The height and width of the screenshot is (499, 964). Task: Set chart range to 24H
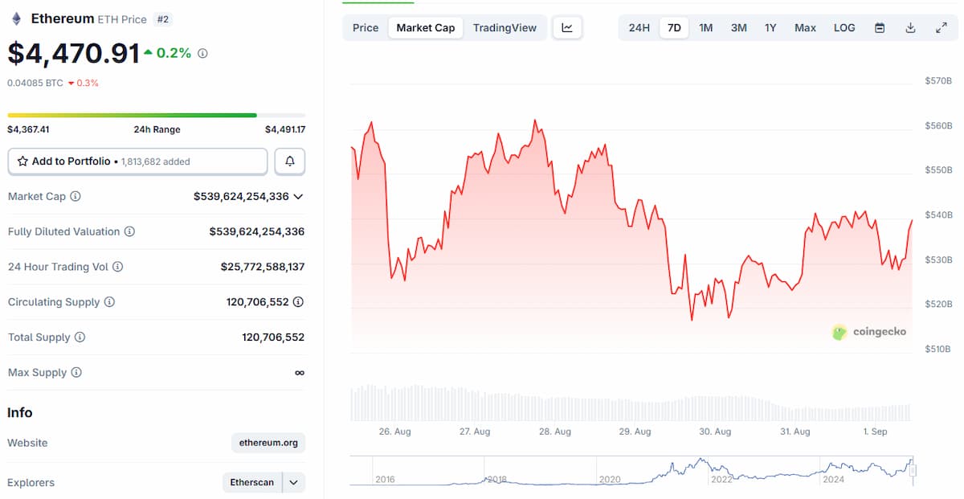(639, 27)
